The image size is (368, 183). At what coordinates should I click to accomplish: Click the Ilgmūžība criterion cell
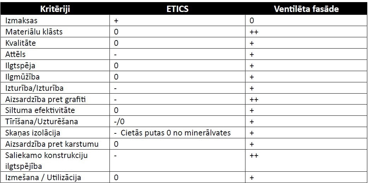click(22, 77)
